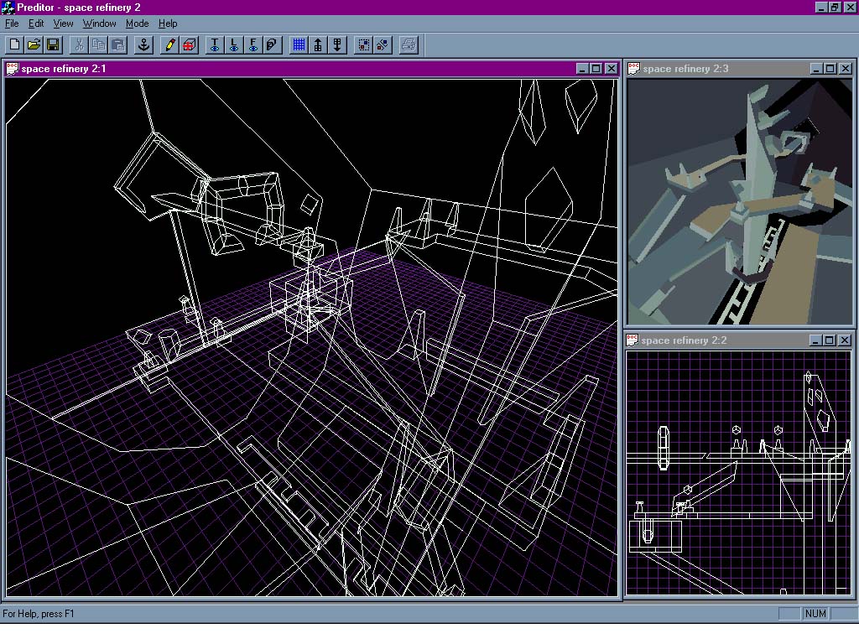Click the Save floppy disk icon
The height and width of the screenshot is (644, 859).
pos(53,44)
